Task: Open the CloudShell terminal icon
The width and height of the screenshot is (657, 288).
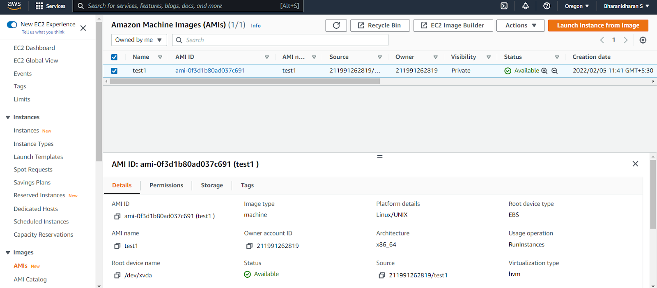Action: tap(504, 6)
